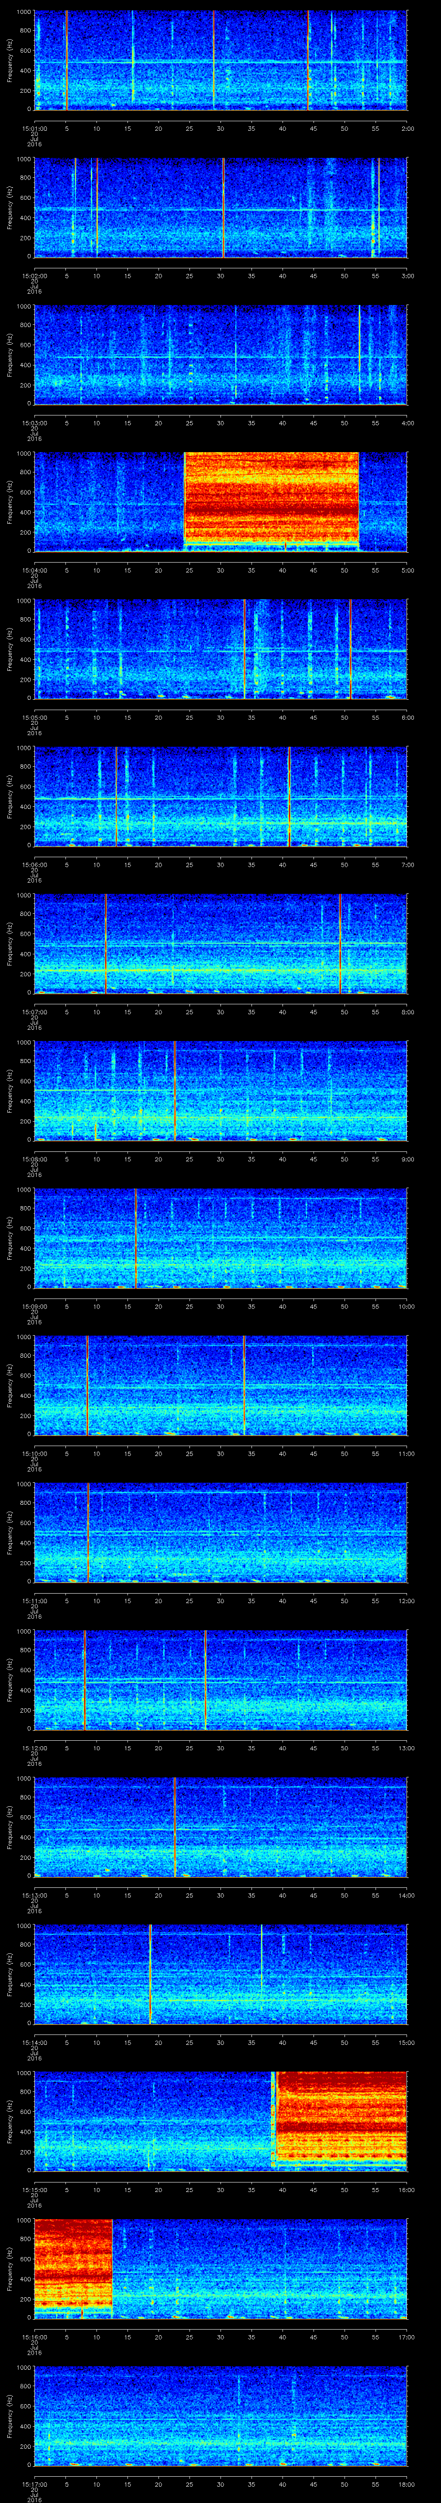Open the 15:16:00 spectrogram starting with red noise
The height and width of the screenshot is (2503, 441).
pos(220,2269)
